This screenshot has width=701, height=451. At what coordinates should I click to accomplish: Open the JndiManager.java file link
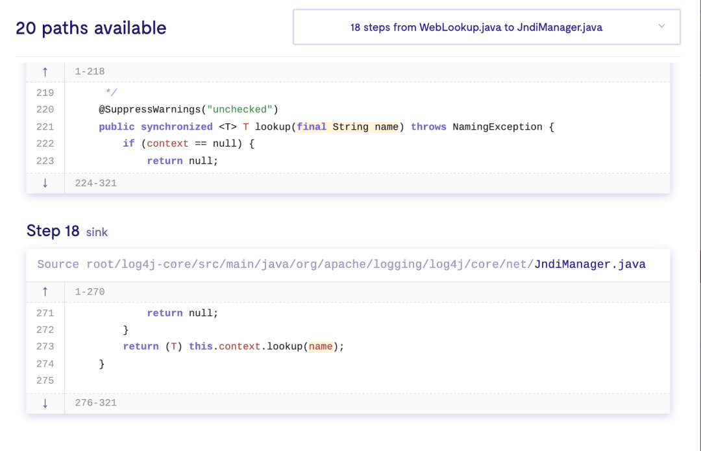[x=589, y=264]
